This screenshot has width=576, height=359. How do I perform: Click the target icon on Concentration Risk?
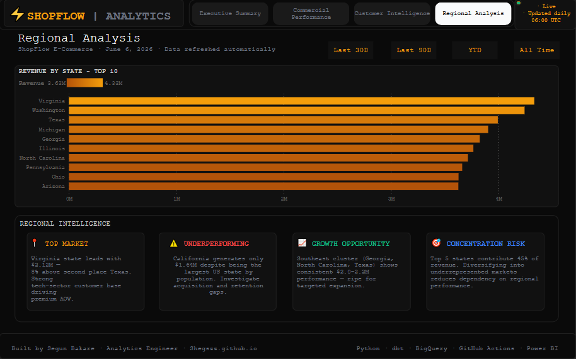pyautogui.click(x=436, y=243)
